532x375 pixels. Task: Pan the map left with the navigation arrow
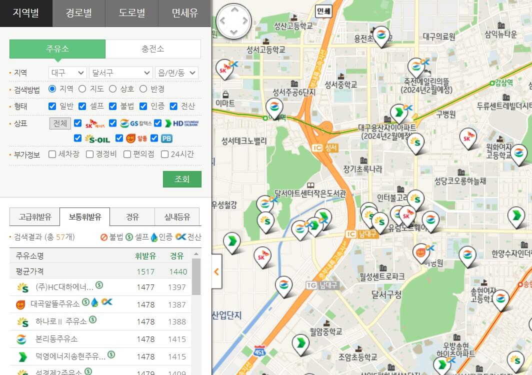(222, 20)
